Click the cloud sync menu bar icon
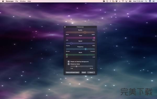The height and width of the screenshot is (99, 157). pos(113,1)
